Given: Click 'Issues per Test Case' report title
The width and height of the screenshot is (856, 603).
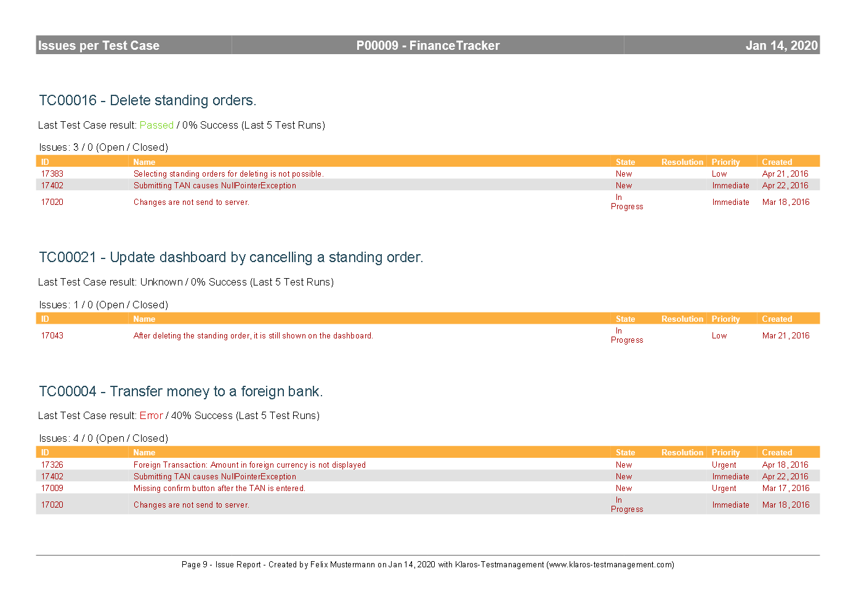Looking at the screenshot, I should (x=99, y=46).
